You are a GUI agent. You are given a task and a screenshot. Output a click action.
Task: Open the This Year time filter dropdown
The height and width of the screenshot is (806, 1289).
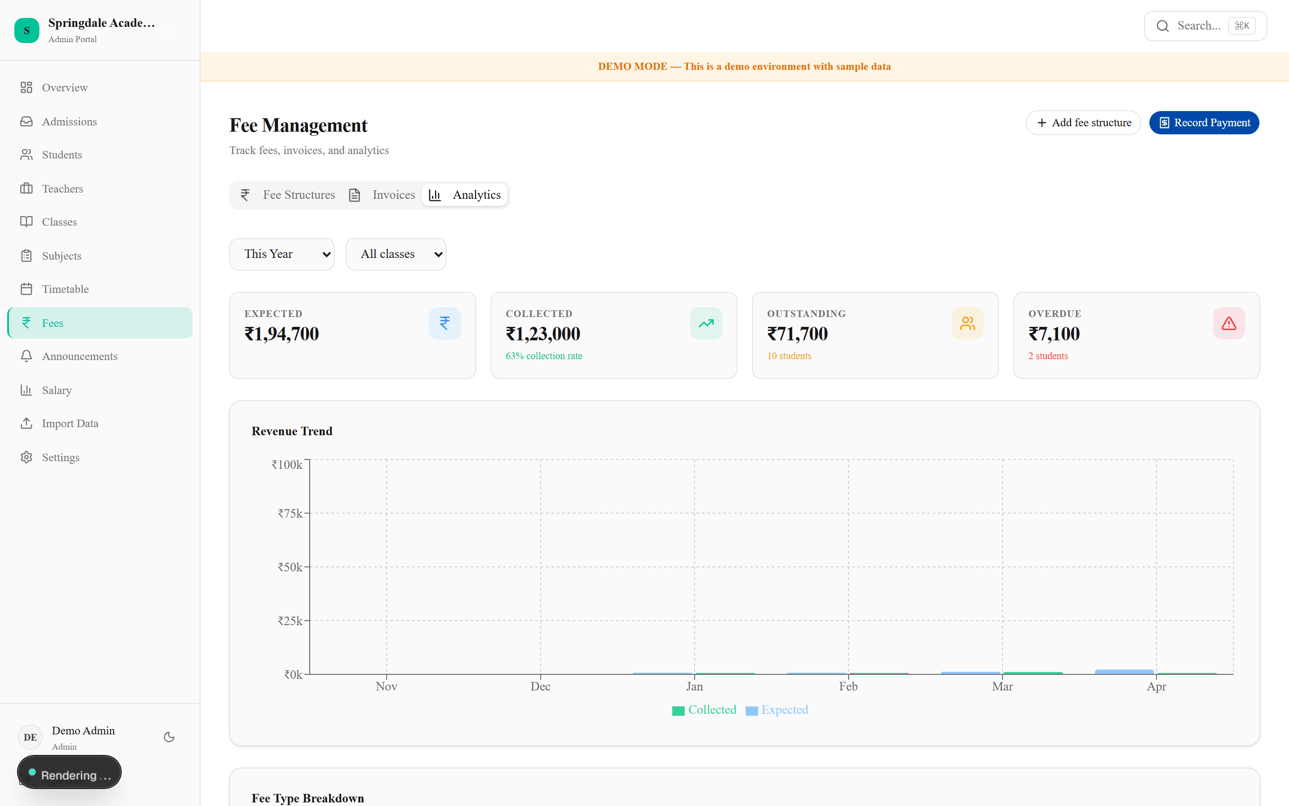coord(282,254)
